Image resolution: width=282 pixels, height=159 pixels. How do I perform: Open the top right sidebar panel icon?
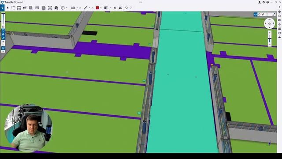(x=279, y=12)
